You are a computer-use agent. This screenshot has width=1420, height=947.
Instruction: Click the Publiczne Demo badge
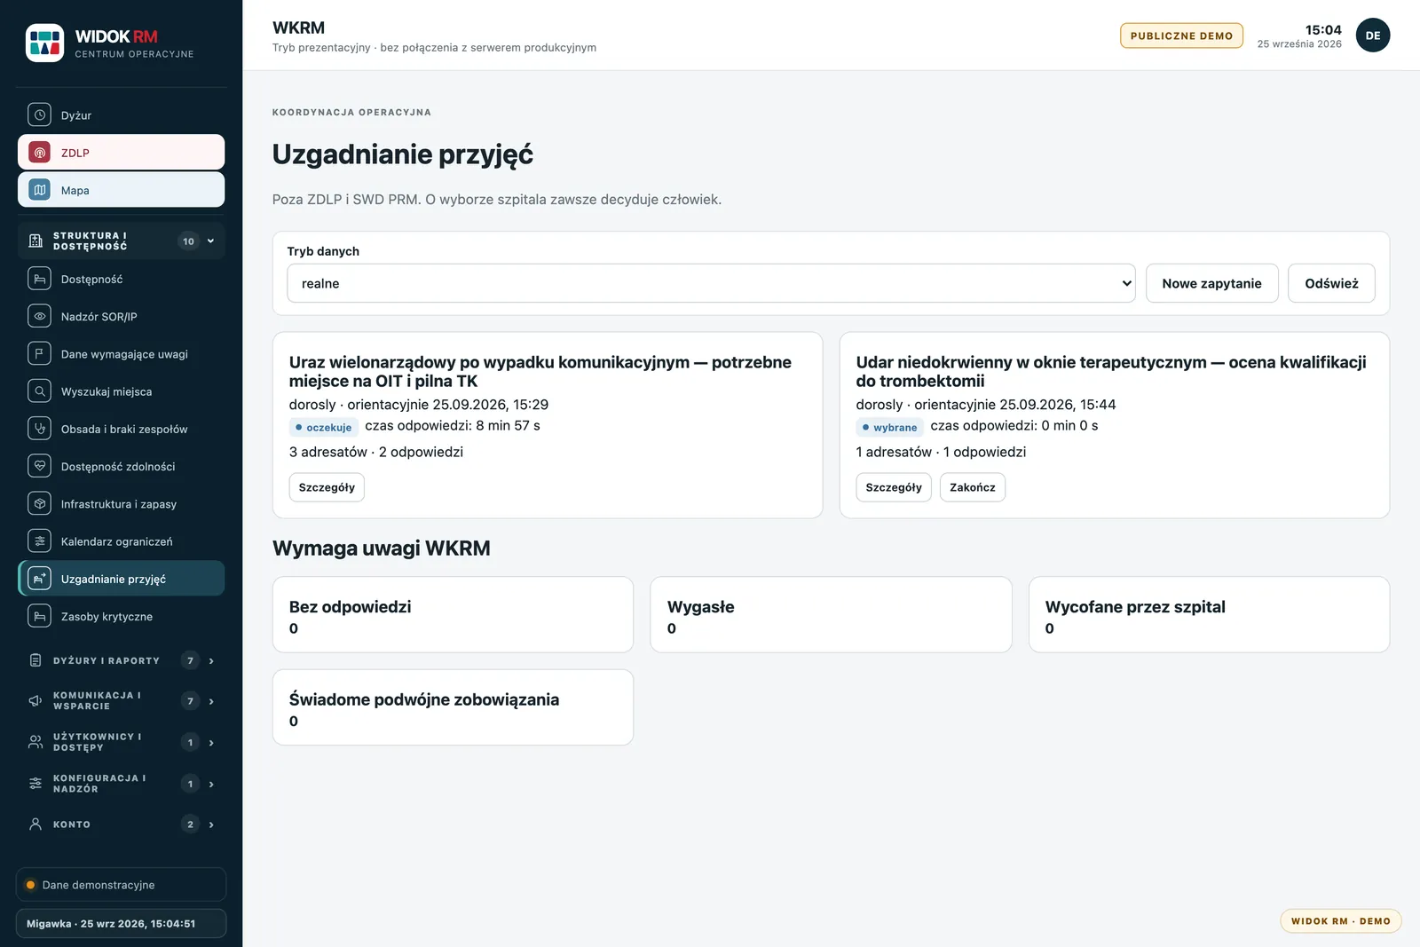(x=1181, y=36)
